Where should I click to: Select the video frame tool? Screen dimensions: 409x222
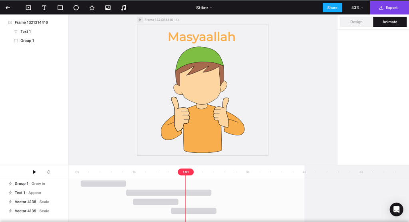coord(28,8)
